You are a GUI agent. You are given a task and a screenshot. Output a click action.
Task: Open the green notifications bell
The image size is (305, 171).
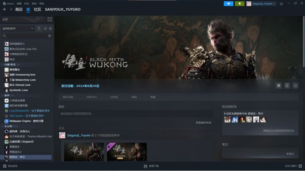[x=239, y=3]
